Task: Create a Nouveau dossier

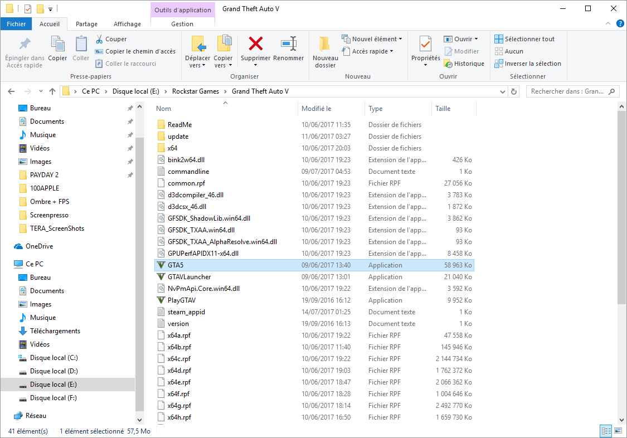Action: click(325, 52)
